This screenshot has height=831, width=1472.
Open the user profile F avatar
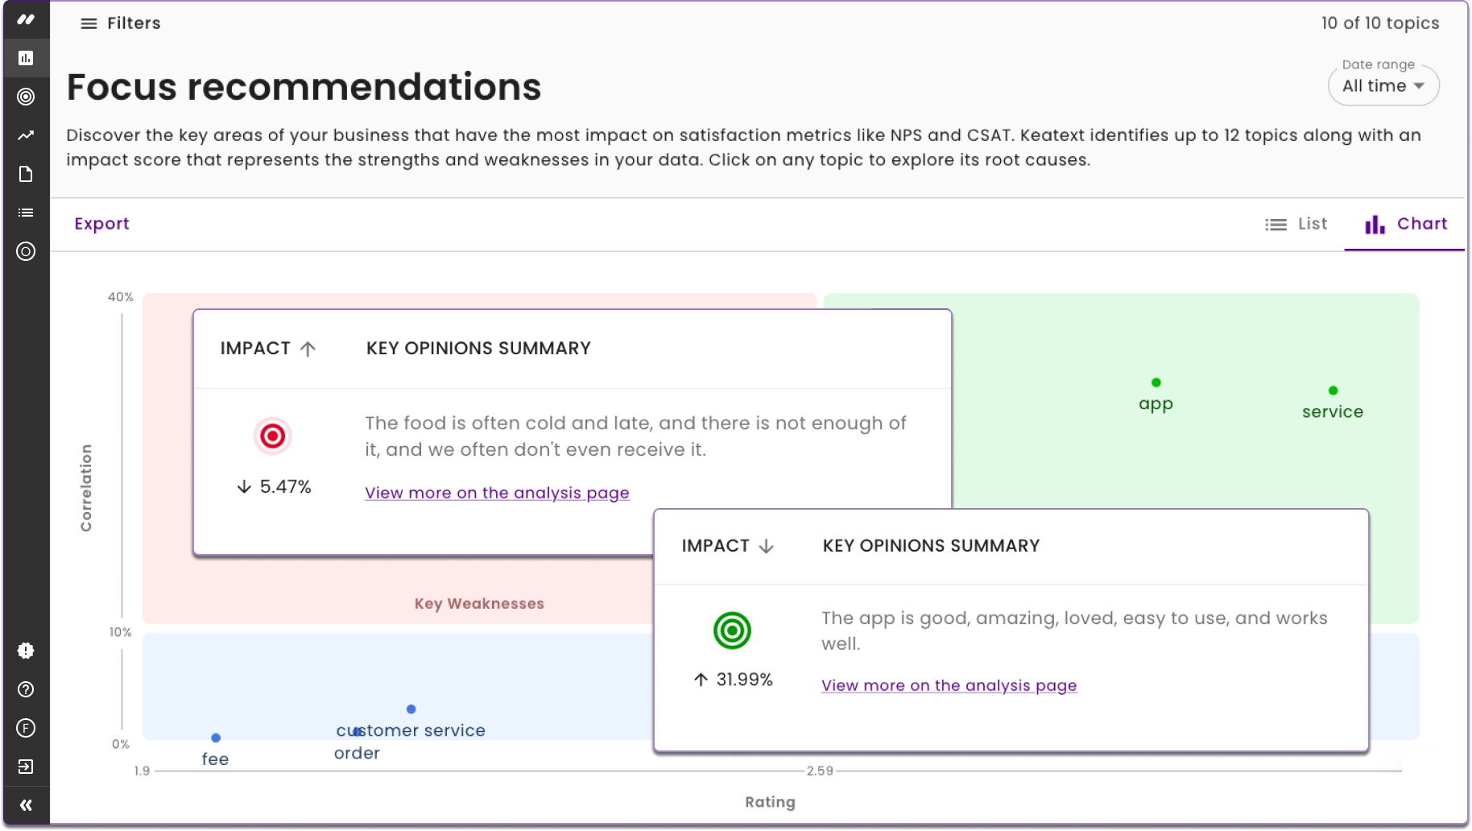[26, 728]
